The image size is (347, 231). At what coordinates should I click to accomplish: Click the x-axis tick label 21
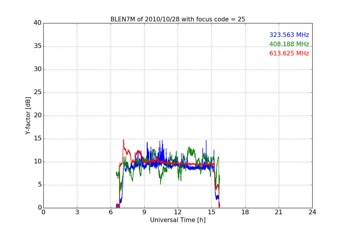(279, 212)
